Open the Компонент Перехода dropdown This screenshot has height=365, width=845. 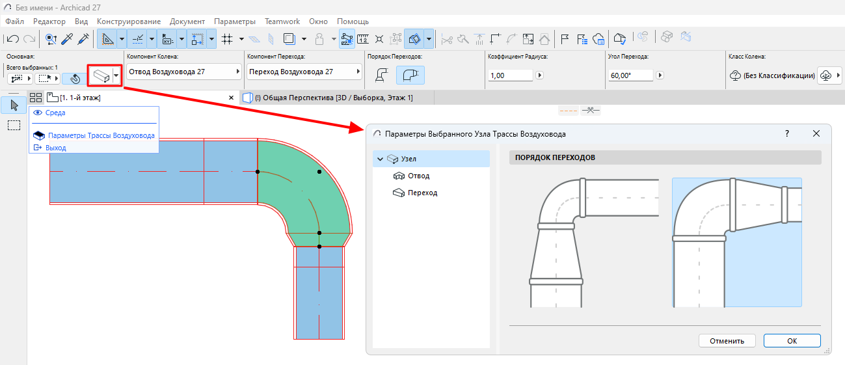point(304,72)
